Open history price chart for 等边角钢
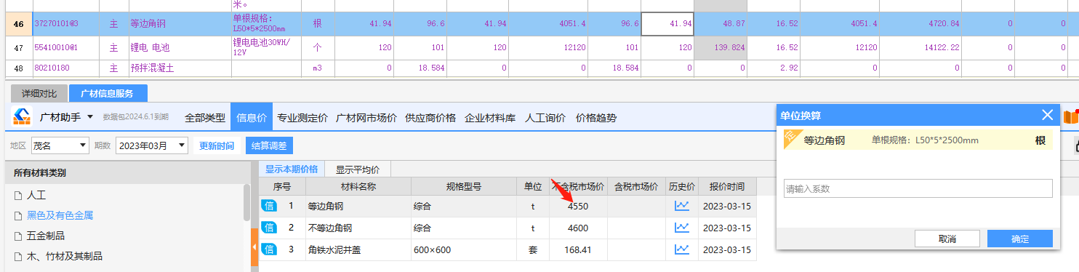Image resolution: width=1079 pixels, height=272 pixels. (682, 206)
